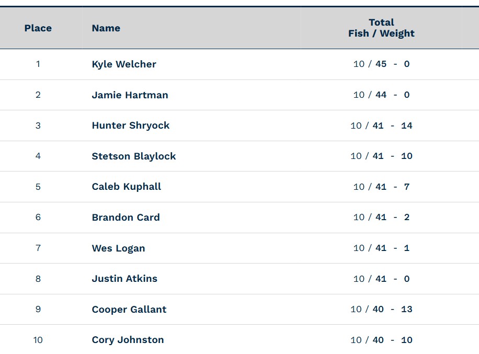Sort by the Place column header
This screenshot has height=354, width=479.
point(38,28)
